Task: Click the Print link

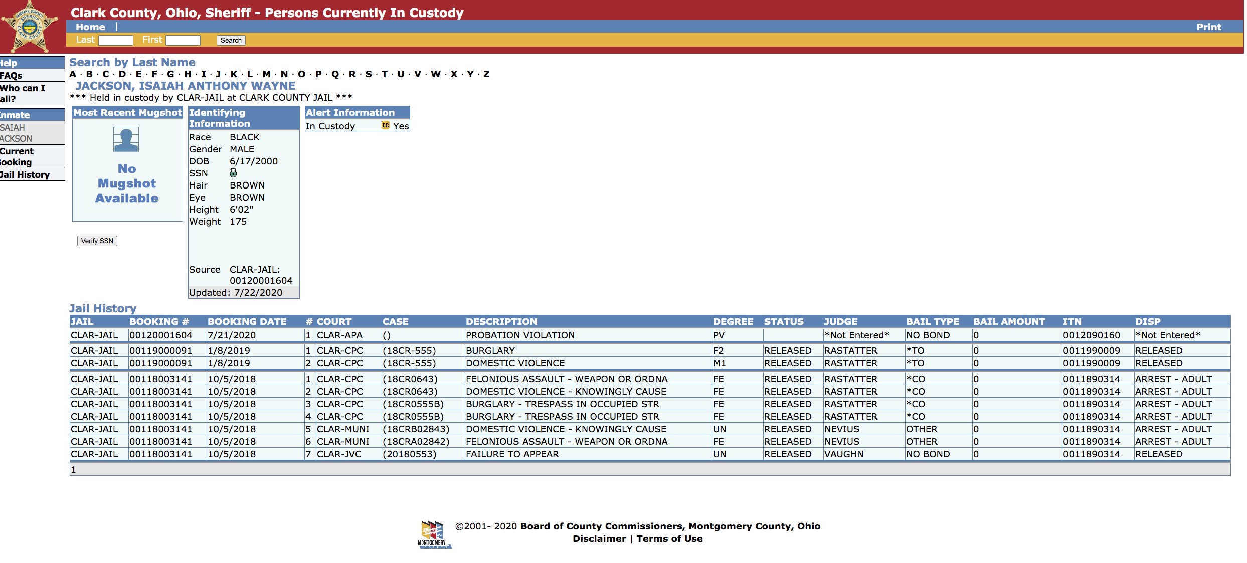Action: [1208, 27]
